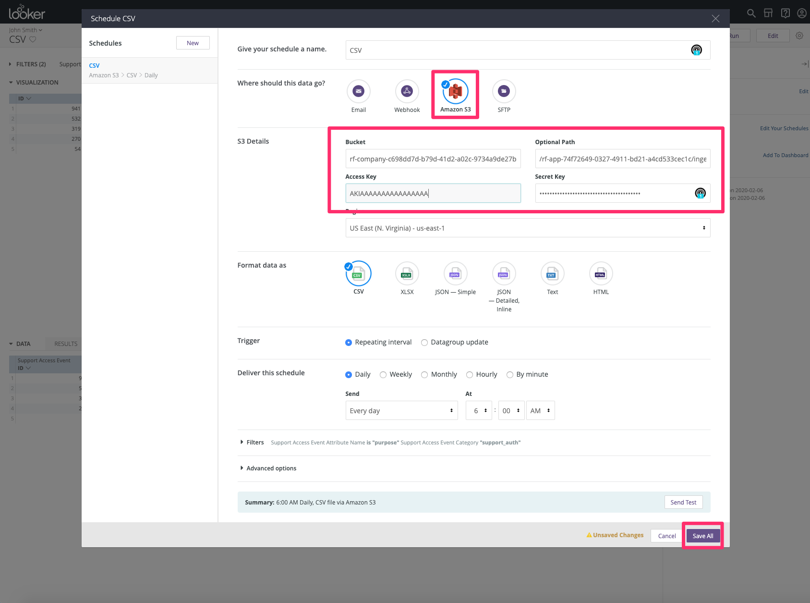Choose Text format icon
810x603 pixels.
click(552, 273)
